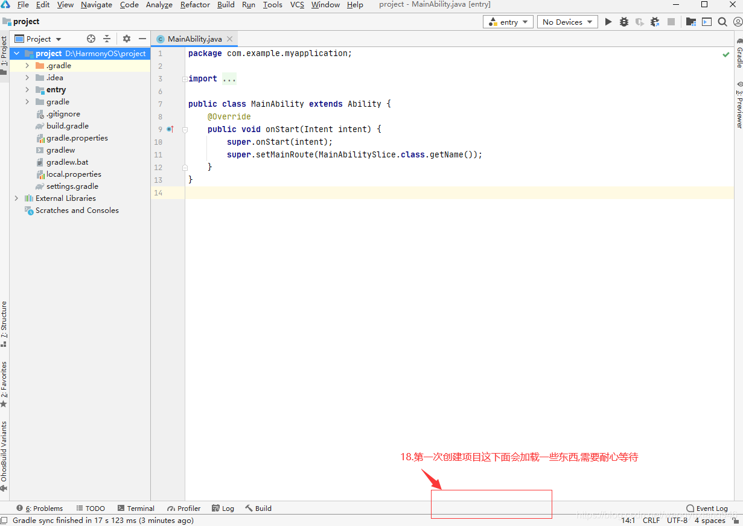Click the Stop icon in toolbar
This screenshot has height=526, width=743.
671,22
